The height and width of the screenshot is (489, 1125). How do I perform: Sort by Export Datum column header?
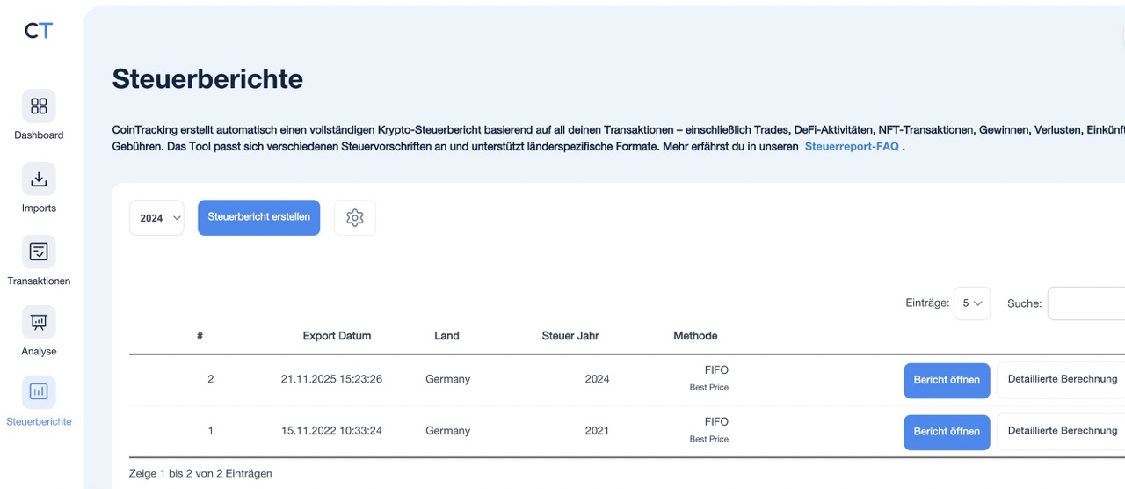pos(337,336)
